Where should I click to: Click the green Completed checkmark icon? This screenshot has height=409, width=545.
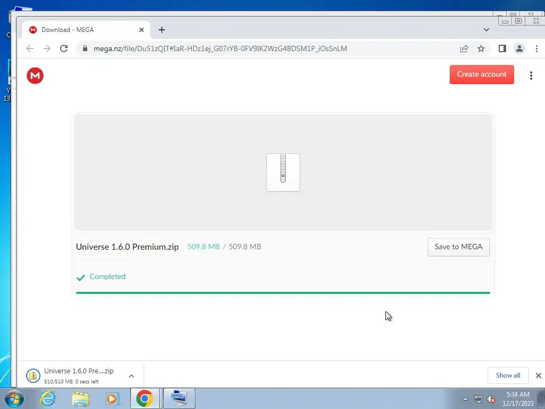click(81, 277)
